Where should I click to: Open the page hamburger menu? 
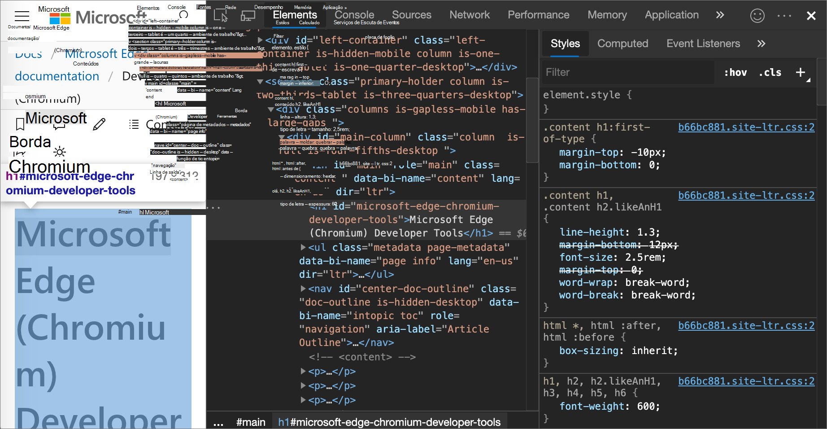coord(22,16)
